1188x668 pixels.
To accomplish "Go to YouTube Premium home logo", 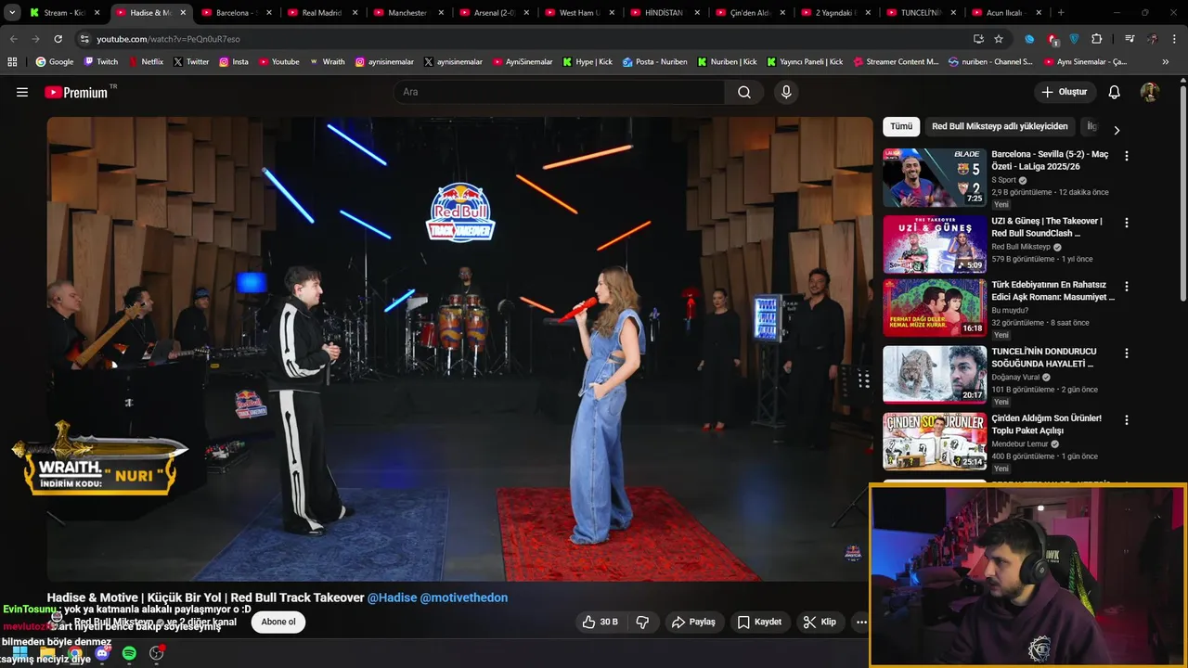I will tap(76, 92).
